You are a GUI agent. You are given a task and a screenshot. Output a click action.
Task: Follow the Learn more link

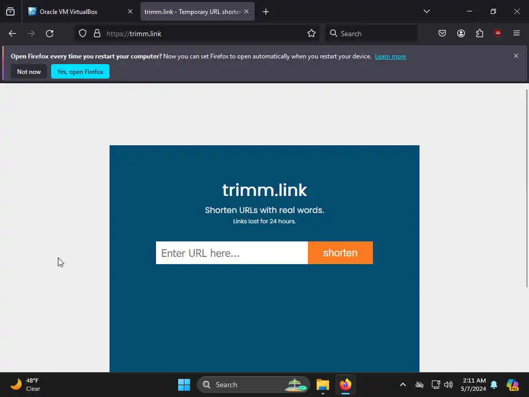(x=391, y=56)
